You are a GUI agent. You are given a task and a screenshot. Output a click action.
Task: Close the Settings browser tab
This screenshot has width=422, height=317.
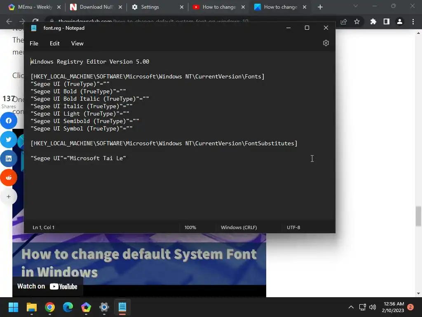pos(182,7)
